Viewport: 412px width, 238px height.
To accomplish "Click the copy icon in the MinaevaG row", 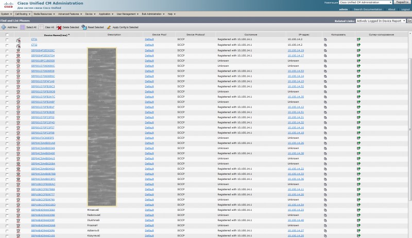I will point(325,210).
